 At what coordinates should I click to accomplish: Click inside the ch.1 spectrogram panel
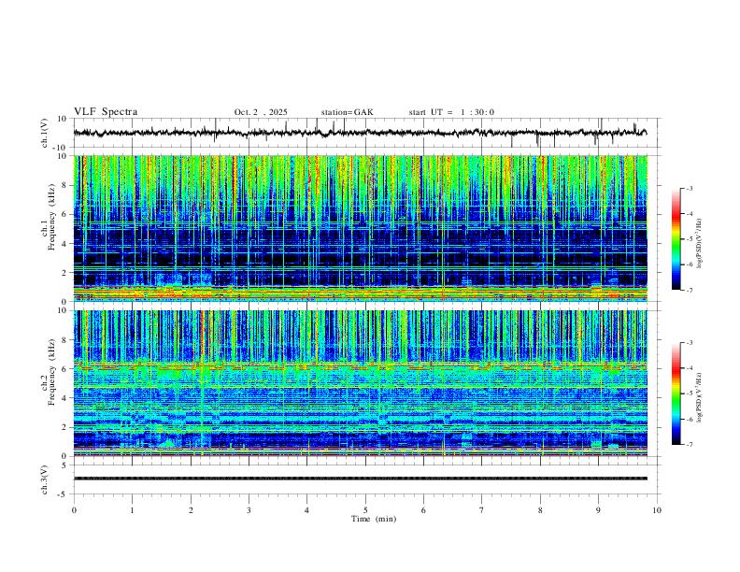point(360,228)
